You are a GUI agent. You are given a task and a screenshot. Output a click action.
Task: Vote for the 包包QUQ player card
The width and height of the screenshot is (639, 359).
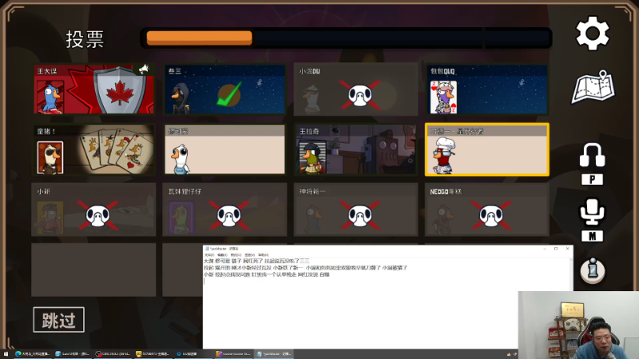(x=487, y=89)
